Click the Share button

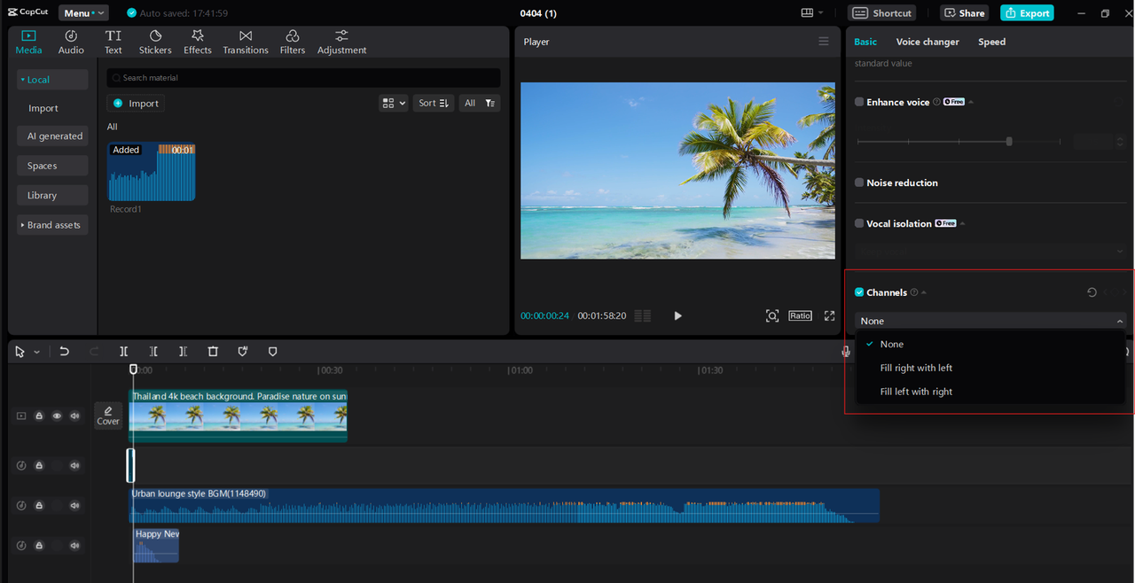pos(965,13)
